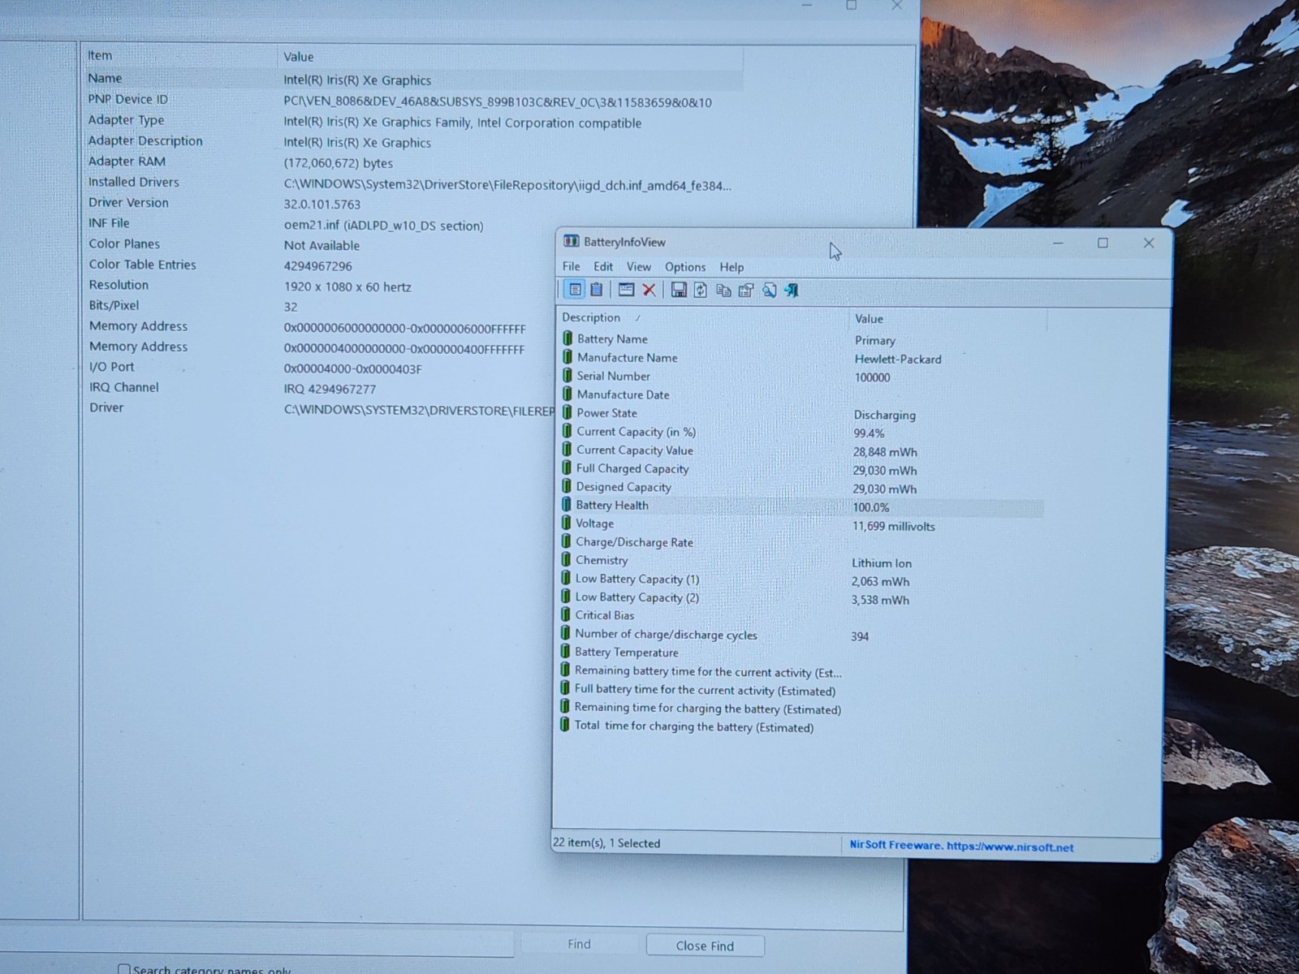1299x974 pixels.
Task: Click battery icon beside Serial Number row
Action: (x=568, y=376)
